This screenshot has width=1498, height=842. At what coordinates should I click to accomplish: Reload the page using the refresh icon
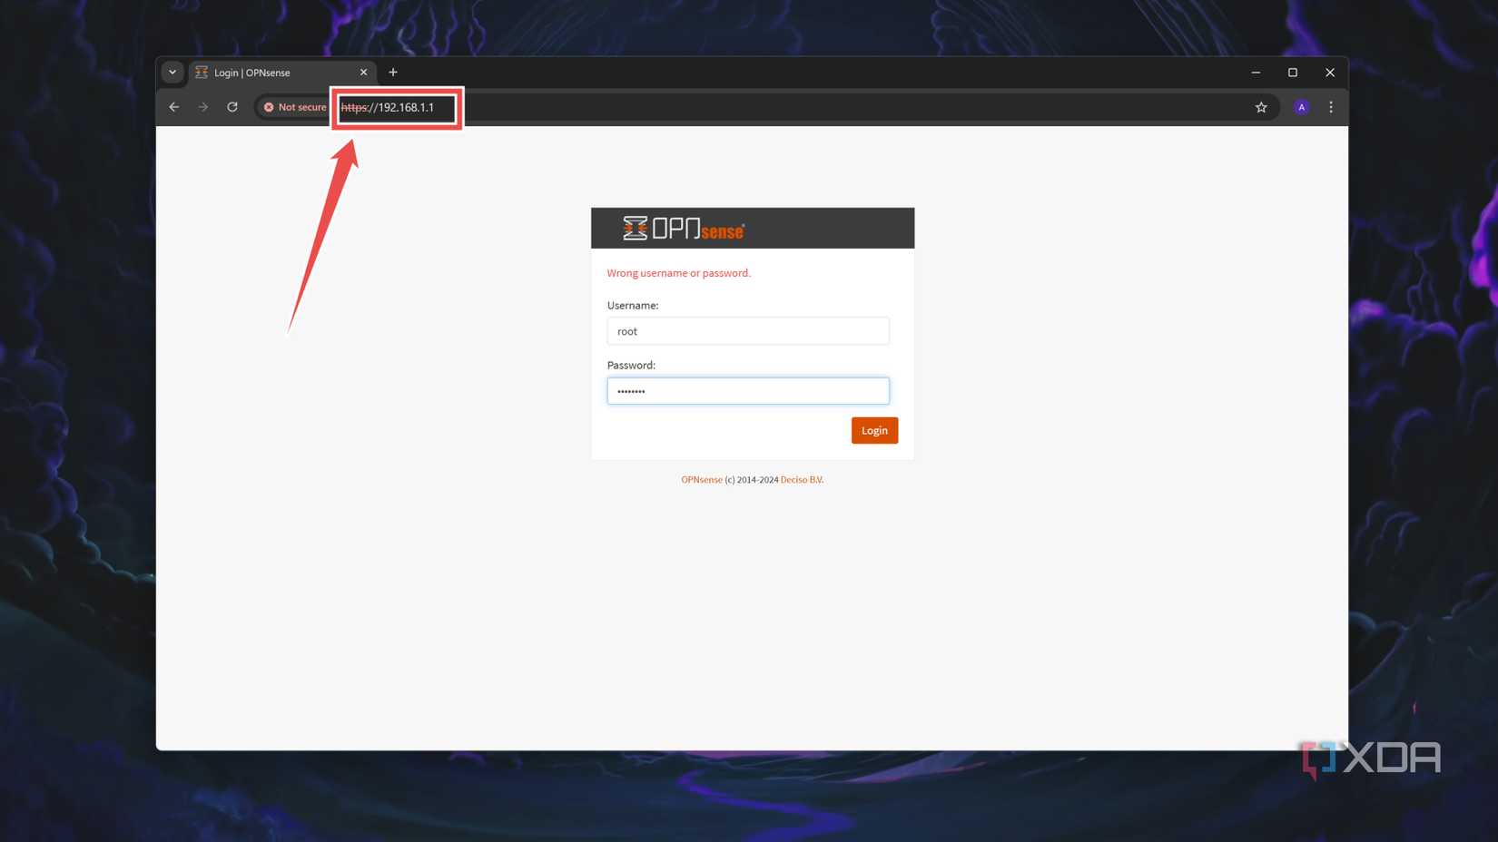232,106
